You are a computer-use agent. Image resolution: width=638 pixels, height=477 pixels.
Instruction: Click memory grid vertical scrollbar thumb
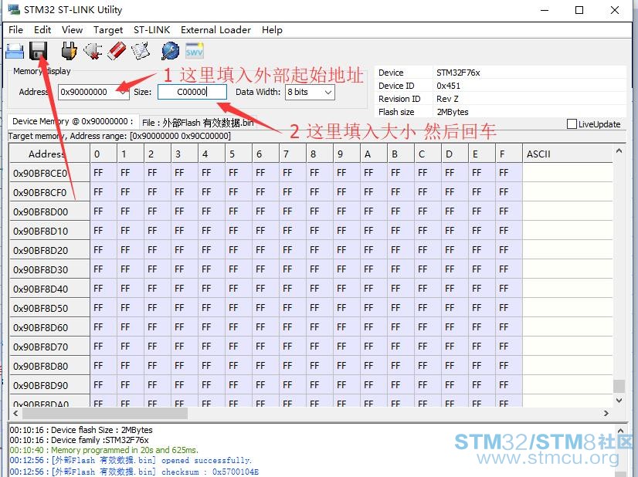point(619,386)
